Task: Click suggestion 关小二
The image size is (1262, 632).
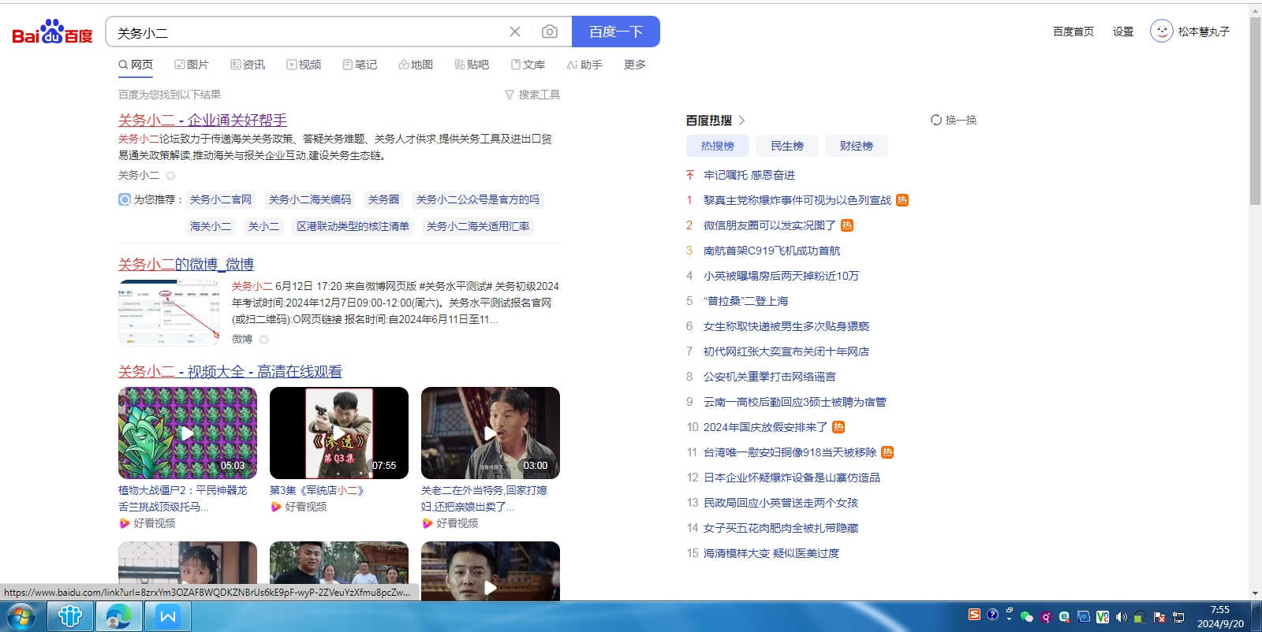Action: coord(263,227)
